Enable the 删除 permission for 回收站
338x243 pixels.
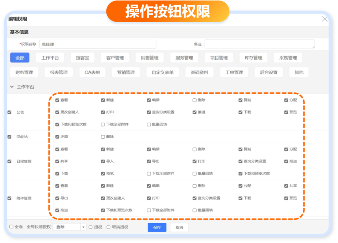click(103, 137)
